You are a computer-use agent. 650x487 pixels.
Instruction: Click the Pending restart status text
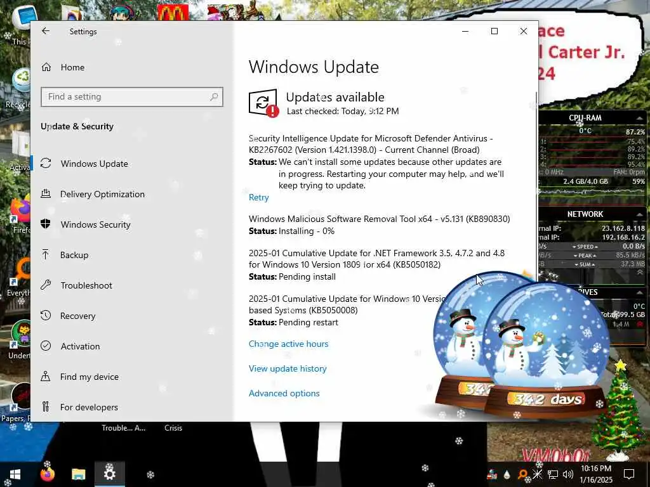coord(308,322)
